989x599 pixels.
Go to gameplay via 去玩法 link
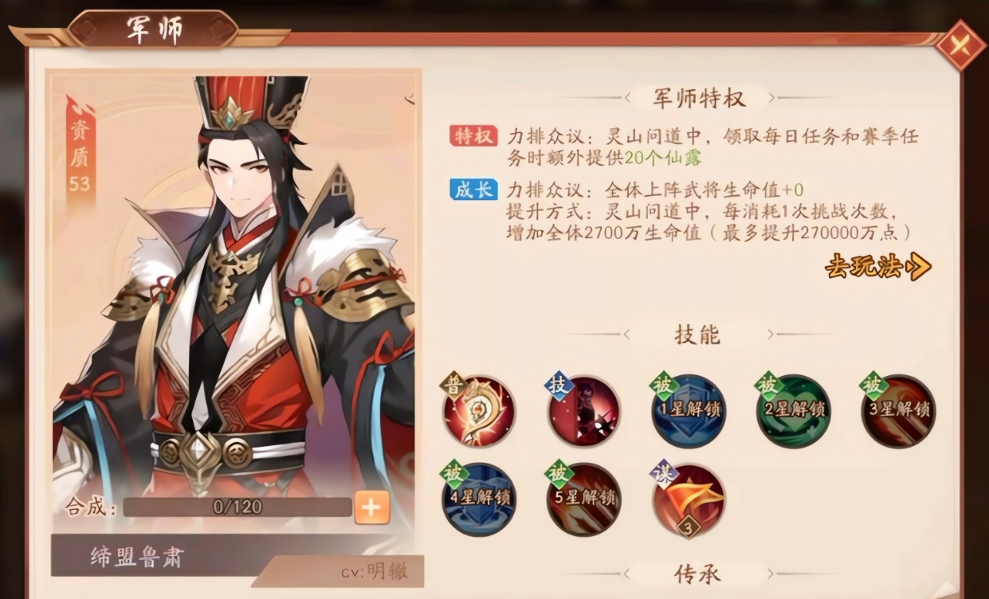(877, 267)
